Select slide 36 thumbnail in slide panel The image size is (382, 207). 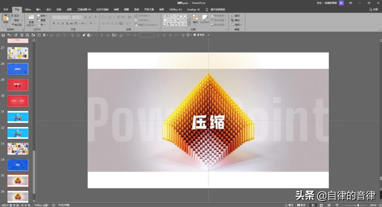coord(18,196)
